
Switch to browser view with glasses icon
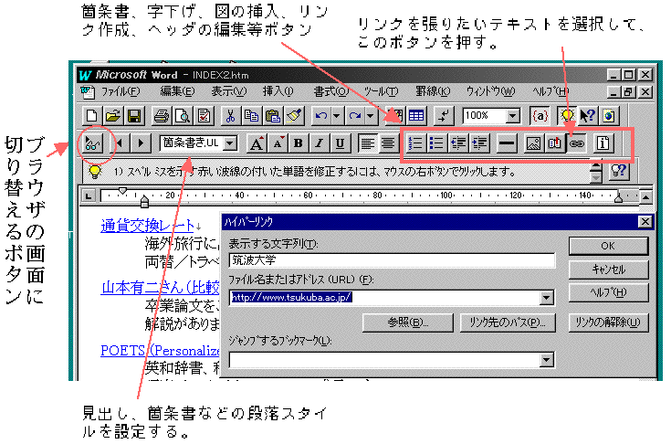tap(92, 143)
